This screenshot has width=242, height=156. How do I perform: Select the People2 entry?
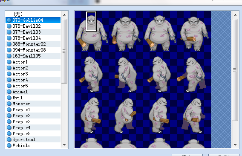tap(33, 116)
